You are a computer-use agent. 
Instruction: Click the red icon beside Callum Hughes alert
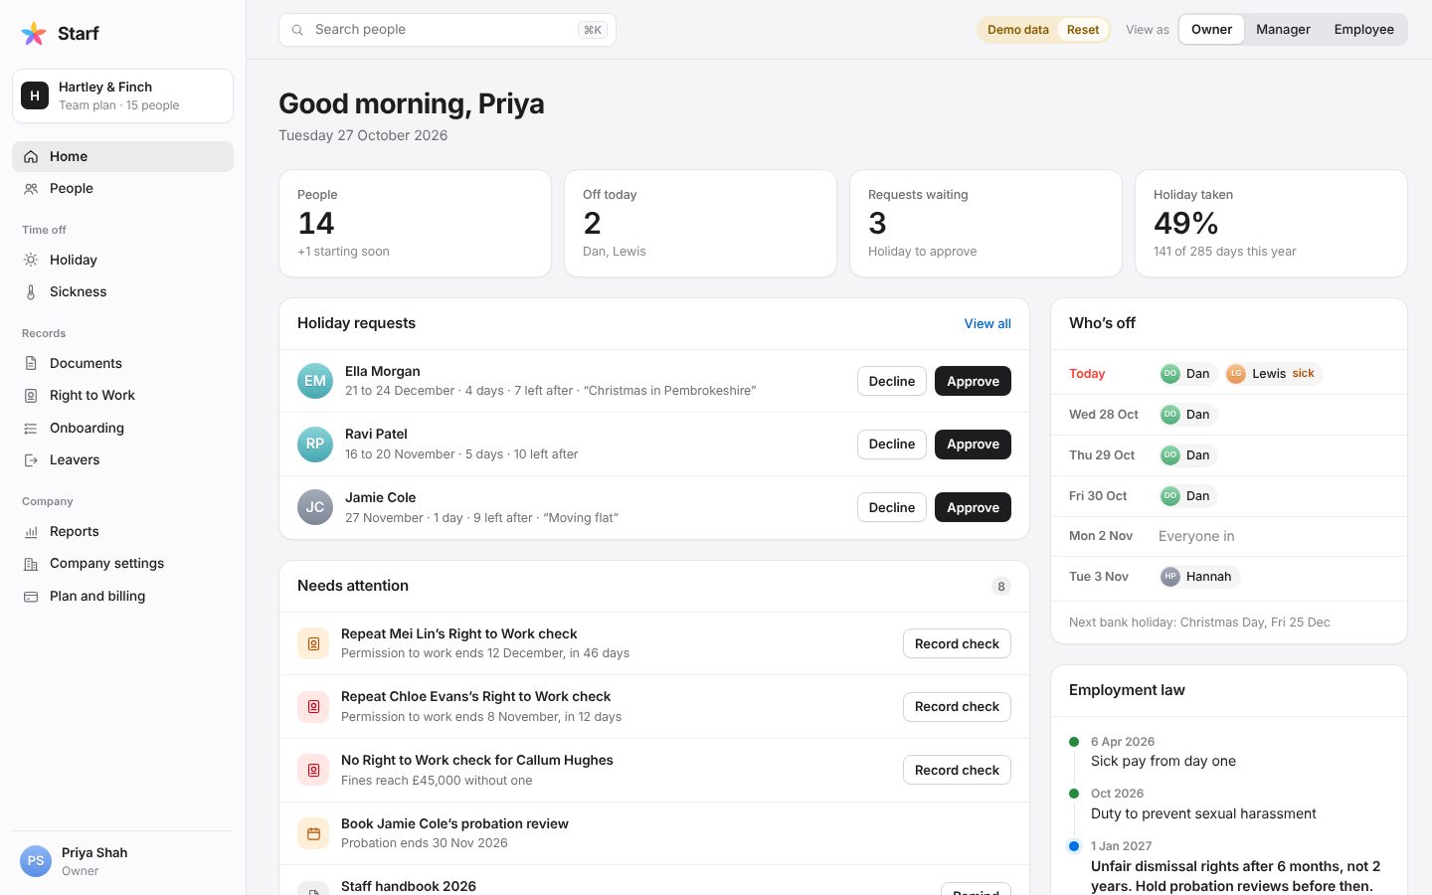[x=313, y=770]
